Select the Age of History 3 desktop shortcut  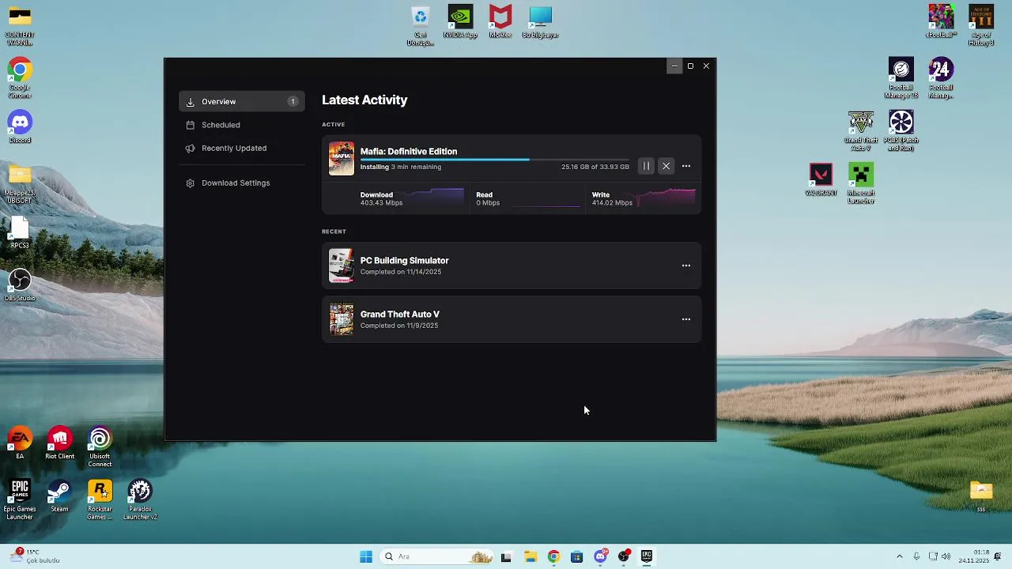tap(981, 25)
